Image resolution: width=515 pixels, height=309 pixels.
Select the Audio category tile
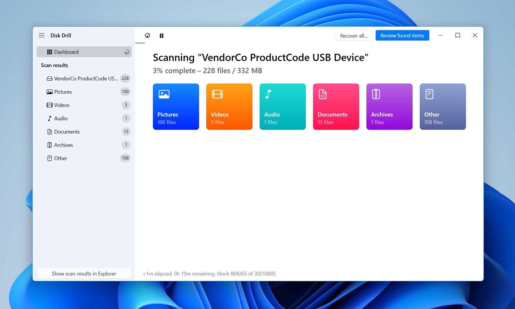click(282, 106)
